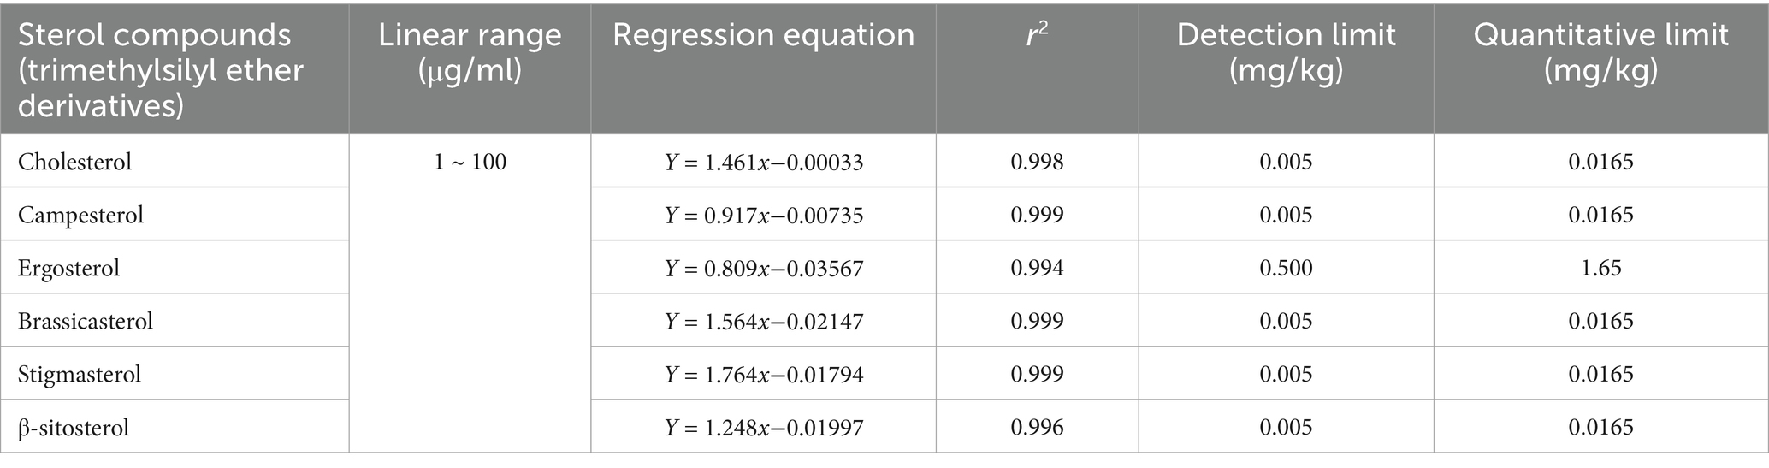Image resolution: width=1769 pixels, height=468 pixels.
Task: Select the Brassicasterol row label
Action: click(86, 322)
